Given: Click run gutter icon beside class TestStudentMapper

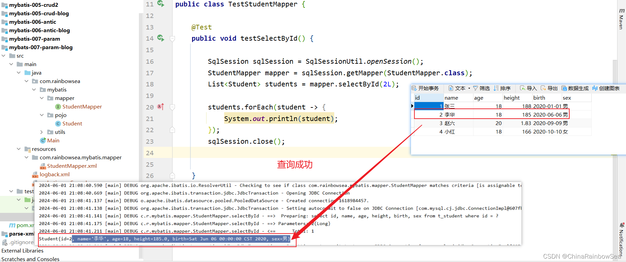Looking at the screenshot, I should (x=161, y=4).
